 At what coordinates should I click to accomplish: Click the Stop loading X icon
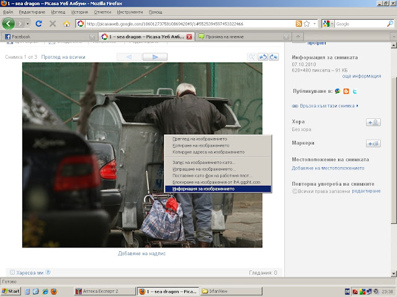pyautogui.click(x=53, y=24)
